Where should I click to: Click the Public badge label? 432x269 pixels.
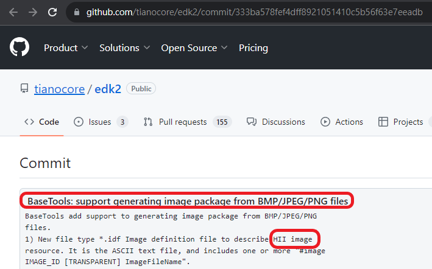141,89
